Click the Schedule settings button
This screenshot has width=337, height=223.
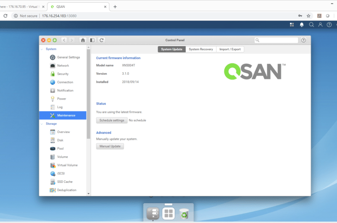[x=112, y=120]
